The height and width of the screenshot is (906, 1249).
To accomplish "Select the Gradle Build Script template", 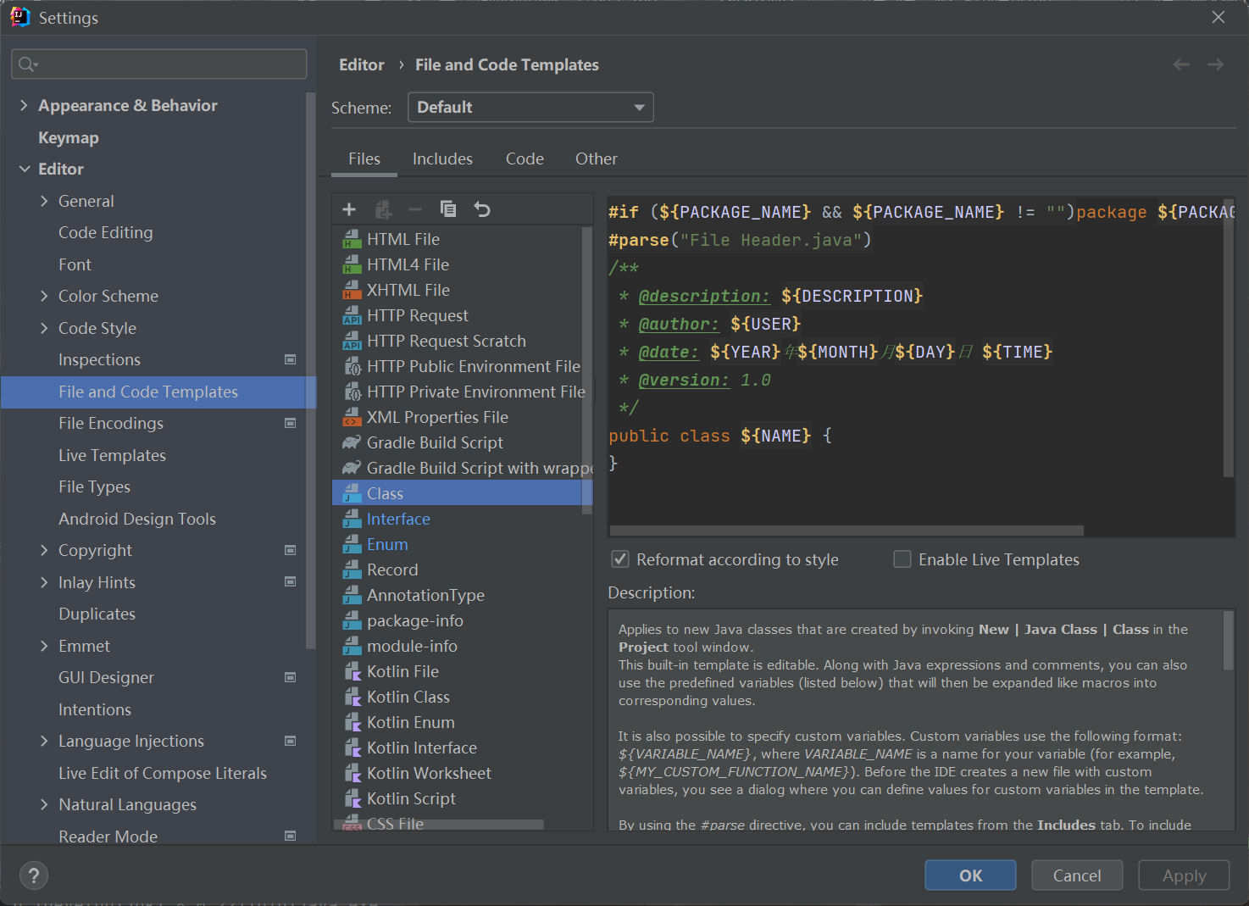I will tap(434, 442).
